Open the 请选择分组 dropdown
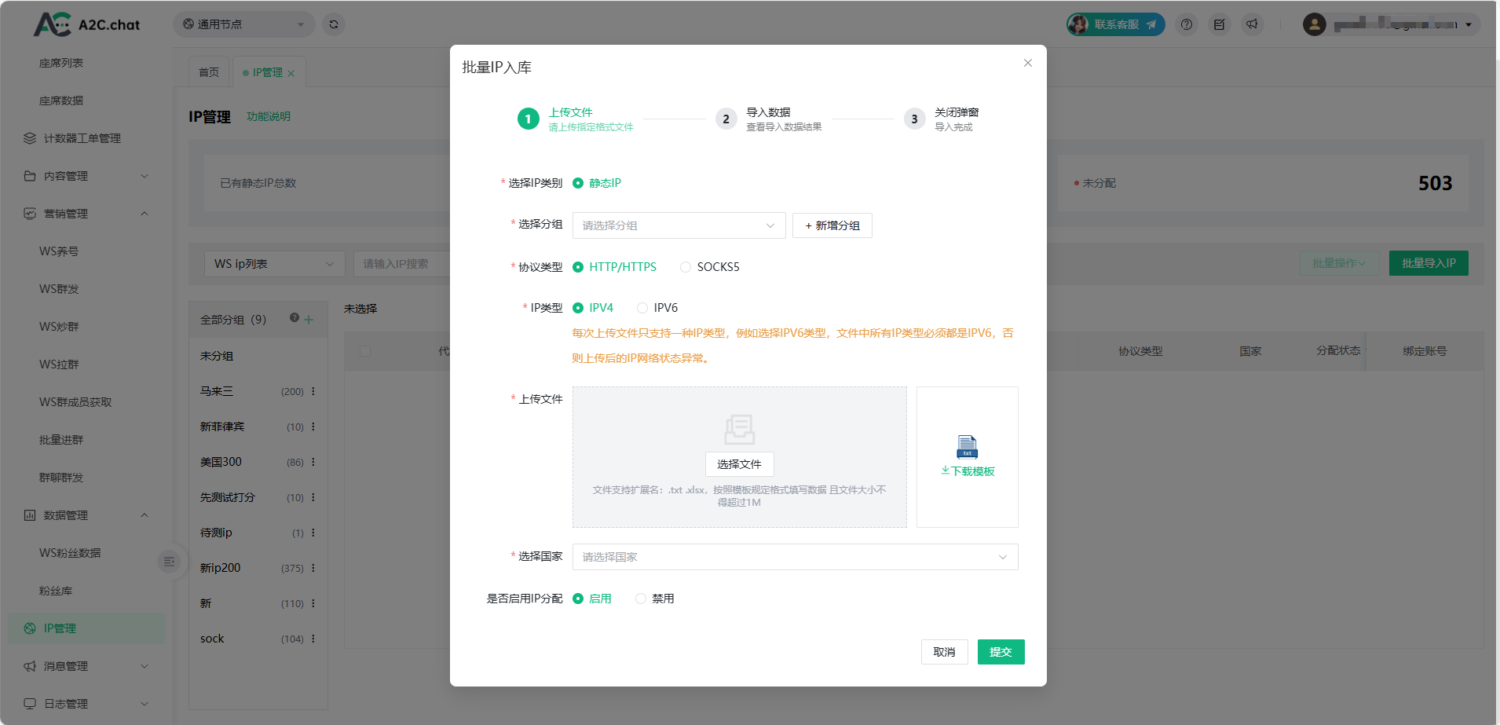 tap(678, 225)
